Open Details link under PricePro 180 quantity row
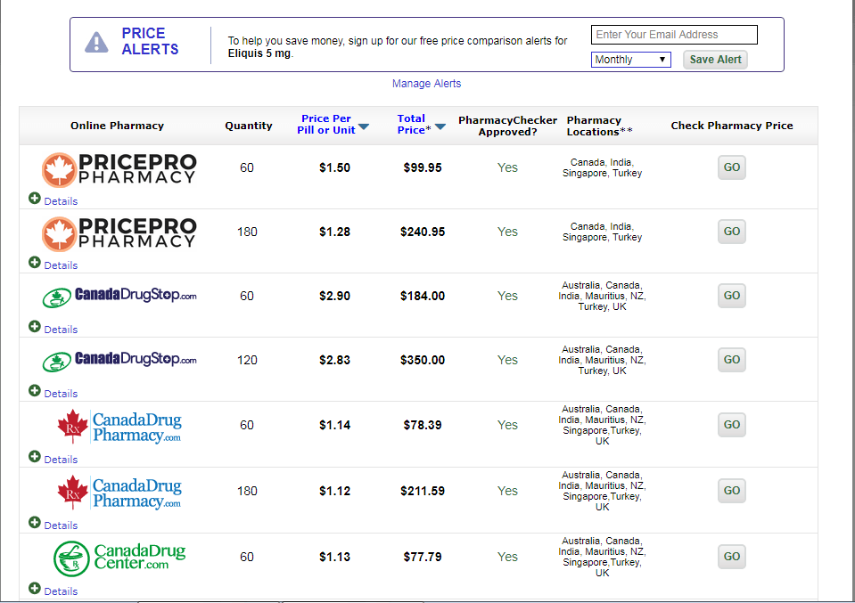This screenshot has width=855, height=603. 61,265
